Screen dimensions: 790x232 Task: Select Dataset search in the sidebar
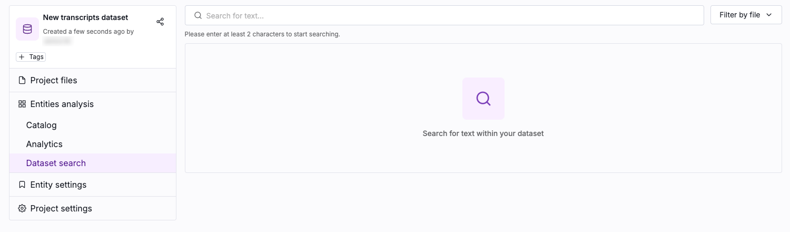point(56,163)
